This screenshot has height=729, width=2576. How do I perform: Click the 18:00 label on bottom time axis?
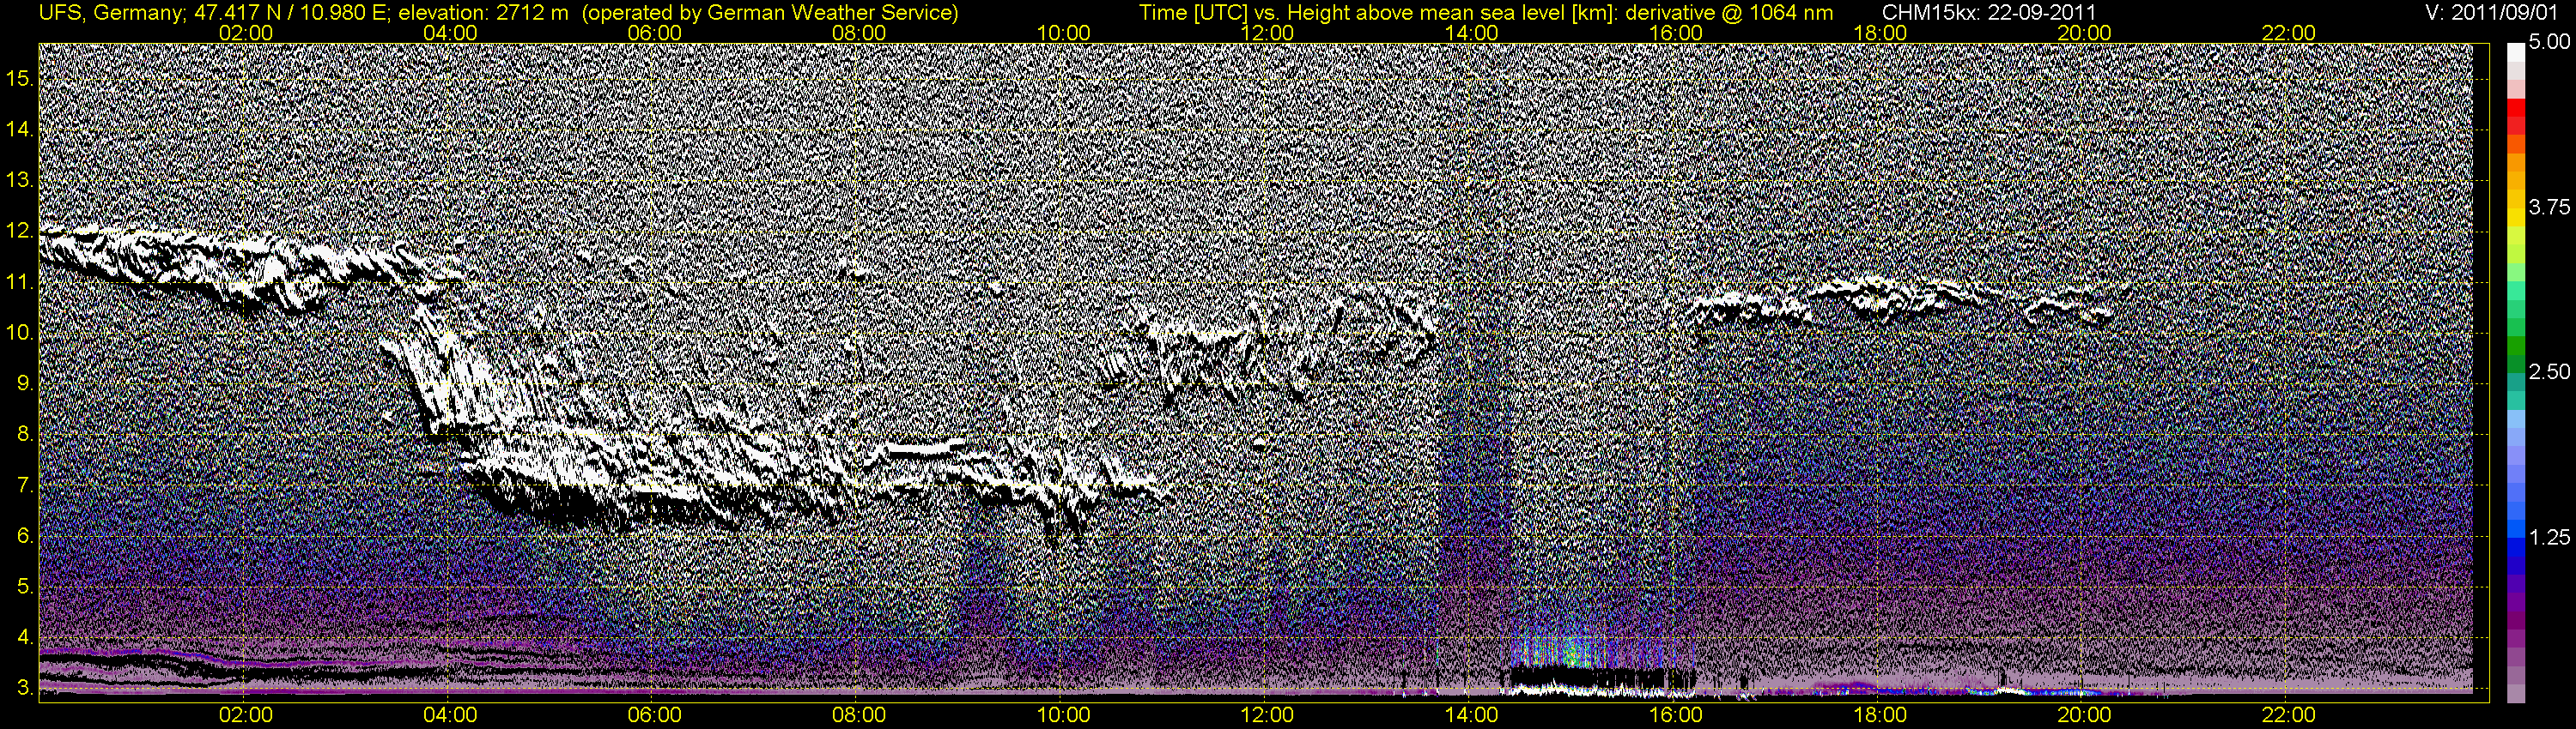1880,715
